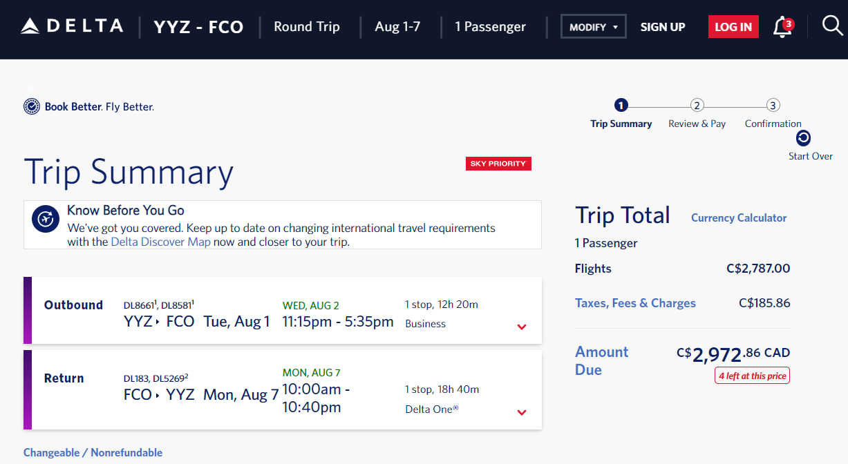Click the YYZ - FCO route in header
This screenshot has height=464, width=848.
[198, 27]
